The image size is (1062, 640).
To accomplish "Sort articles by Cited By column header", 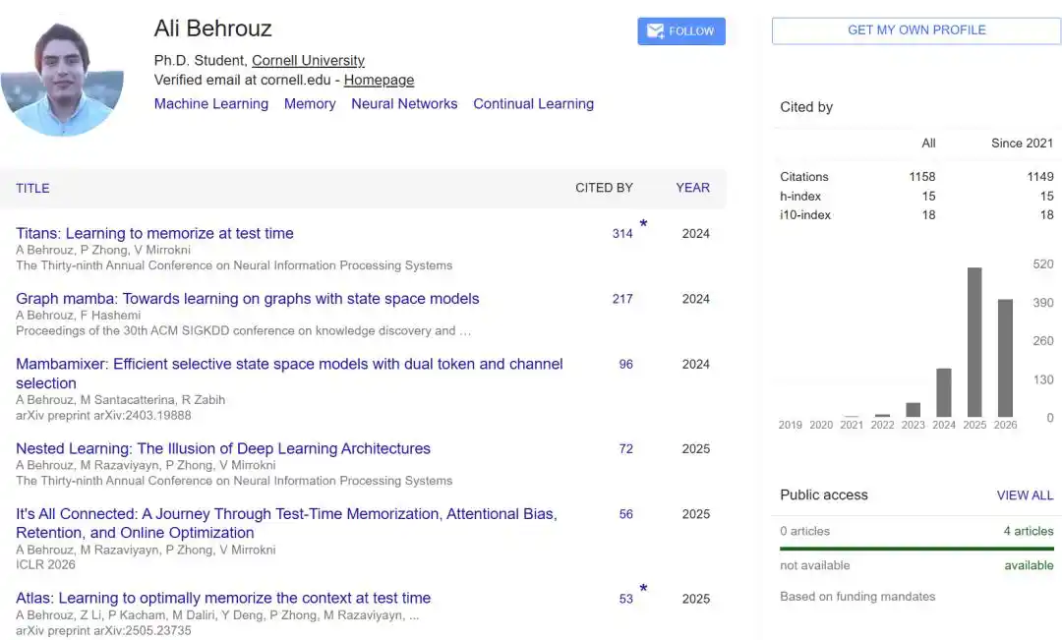I will pyautogui.click(x=604, y=188).
